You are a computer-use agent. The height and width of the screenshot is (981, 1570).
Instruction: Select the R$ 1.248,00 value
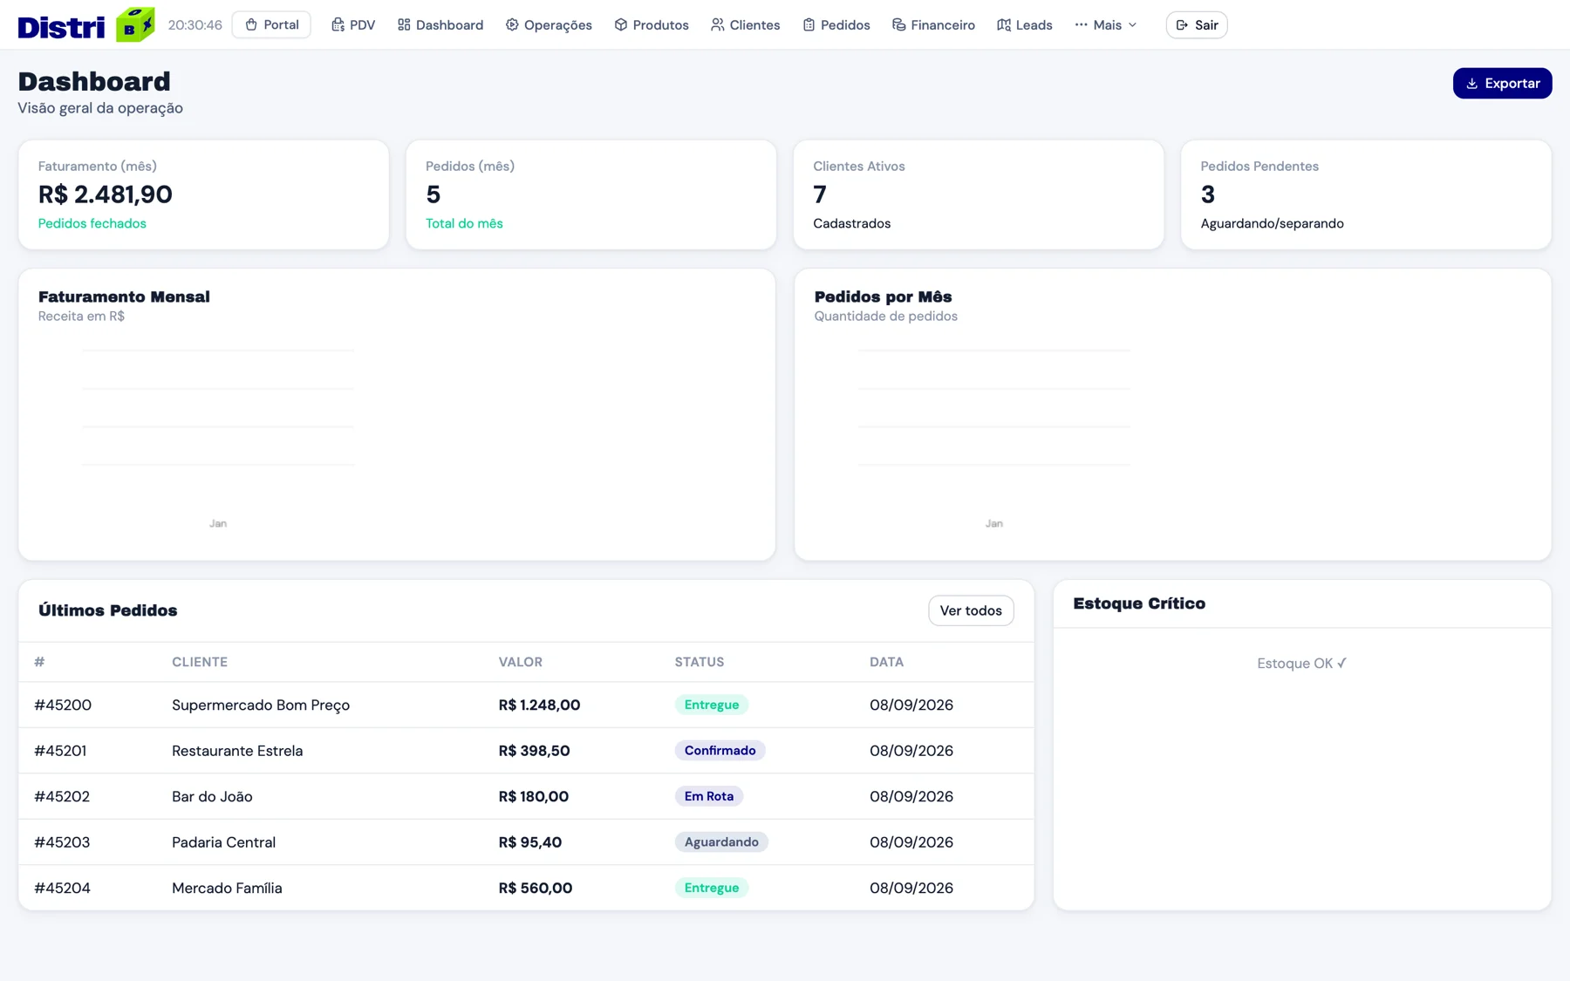(539, 705)
